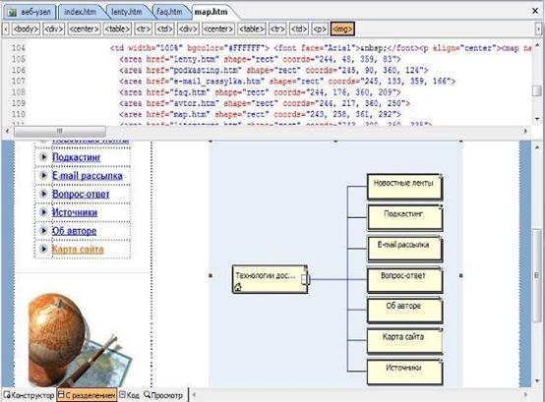Click the horizontal scrollbar thumb of code pane

tap(59, 132)
